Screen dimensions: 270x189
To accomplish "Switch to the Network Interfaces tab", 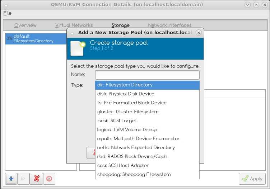I will (170, 25).
